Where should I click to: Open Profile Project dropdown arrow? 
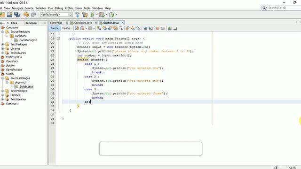coord(116,15)
